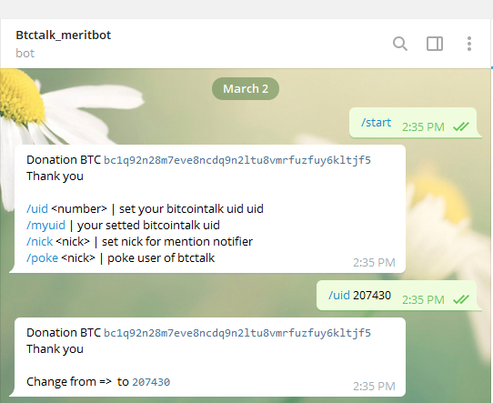This screenshot has height=403, width=493.
Task: Click read checkmarks on /uid 207430 message
Action: point(461,299)
